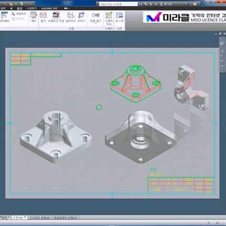Image resolution: width=226 pixels, height=226 pixels.
Task: Click the search binoculars icon
Action: [140, 4]
